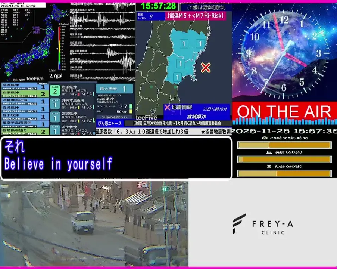Click the 最大震度 1 panel

coord(114,89)
